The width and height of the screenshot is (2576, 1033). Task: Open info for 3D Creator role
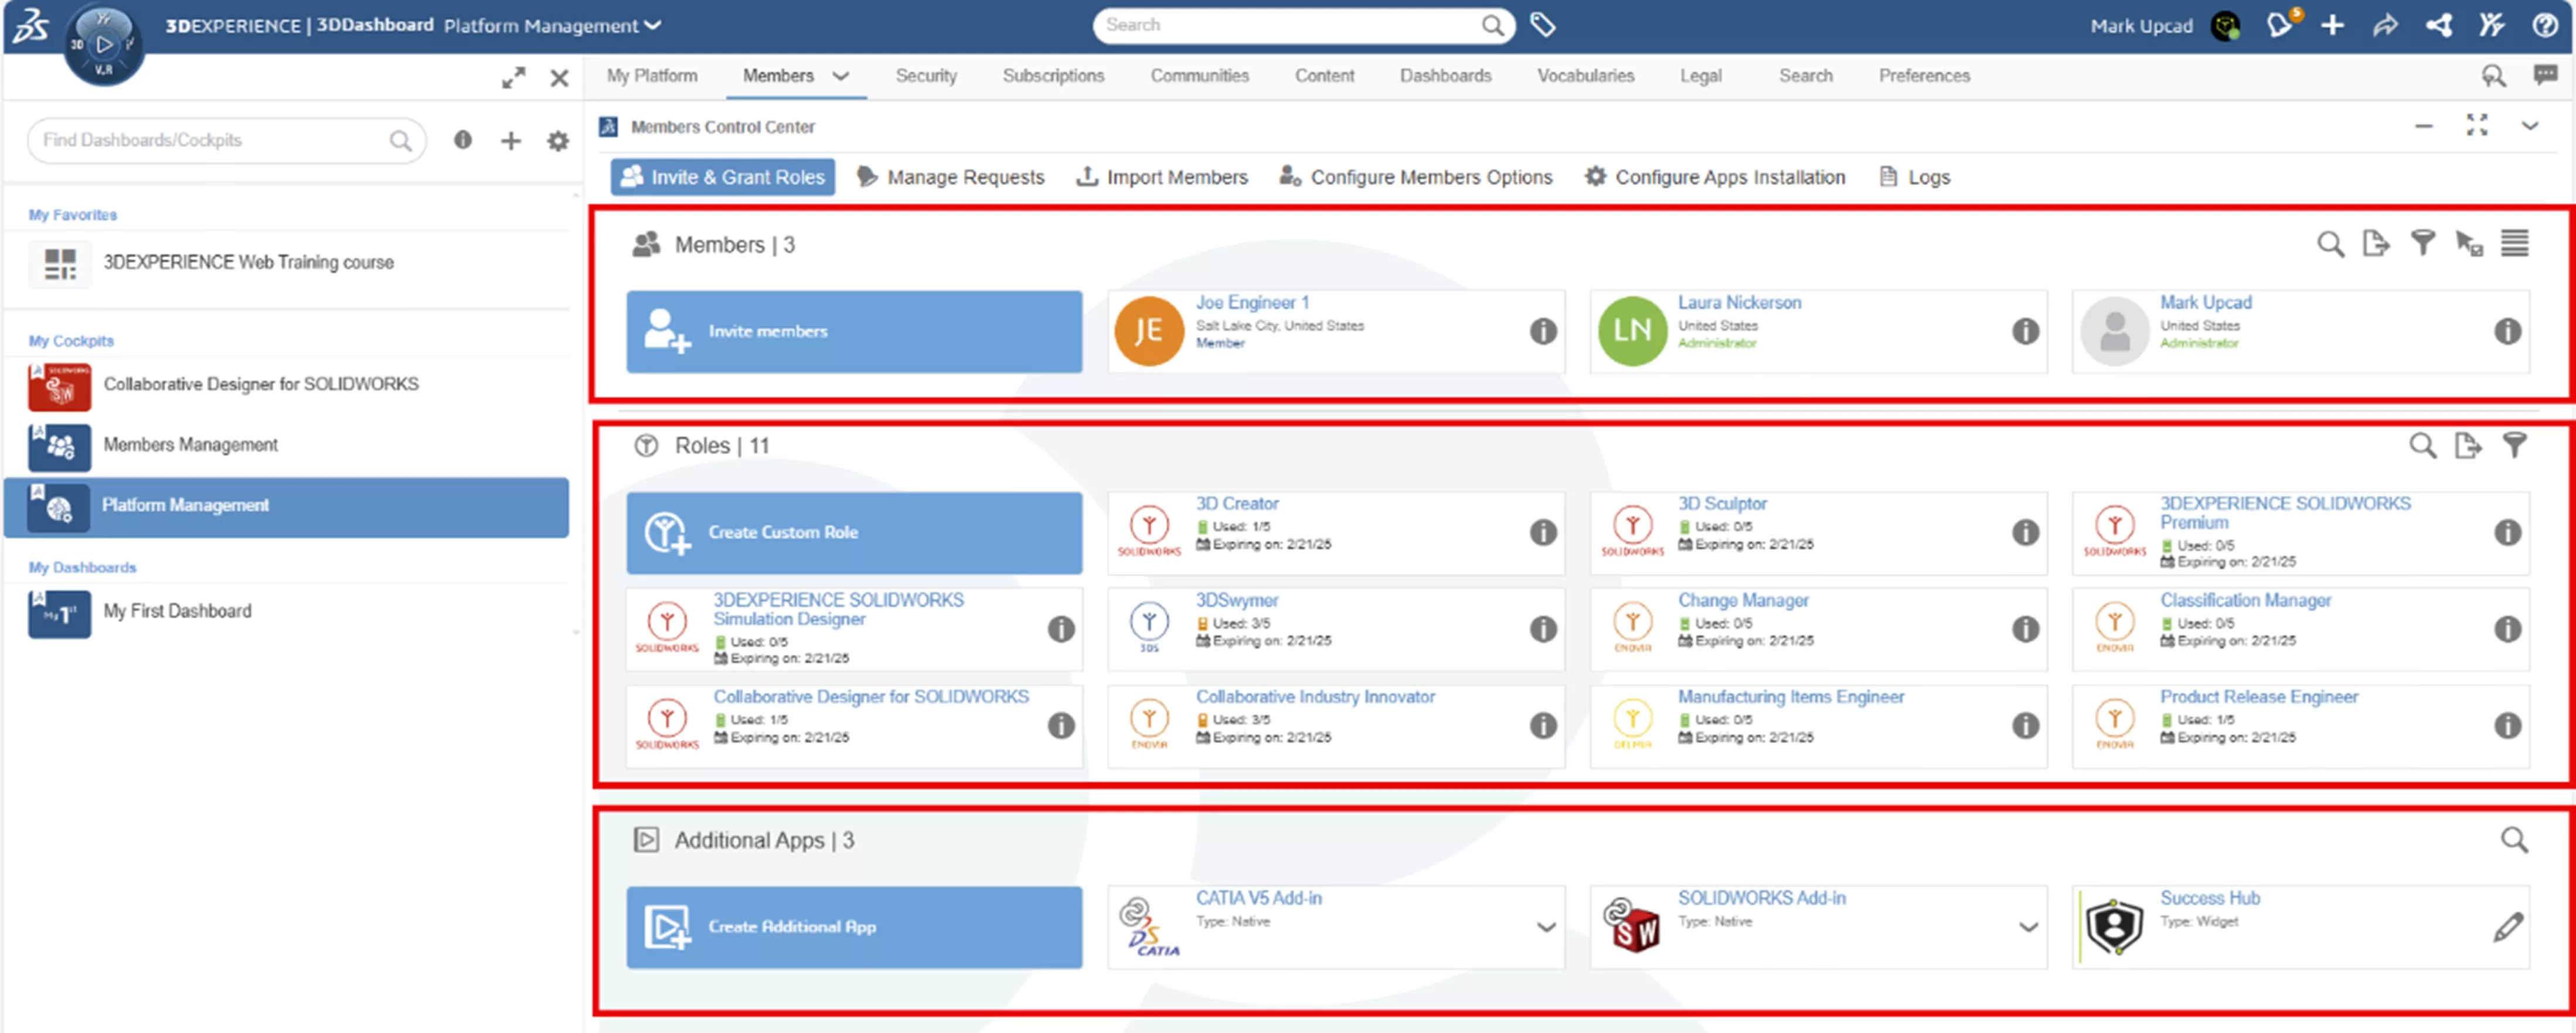1543,532
